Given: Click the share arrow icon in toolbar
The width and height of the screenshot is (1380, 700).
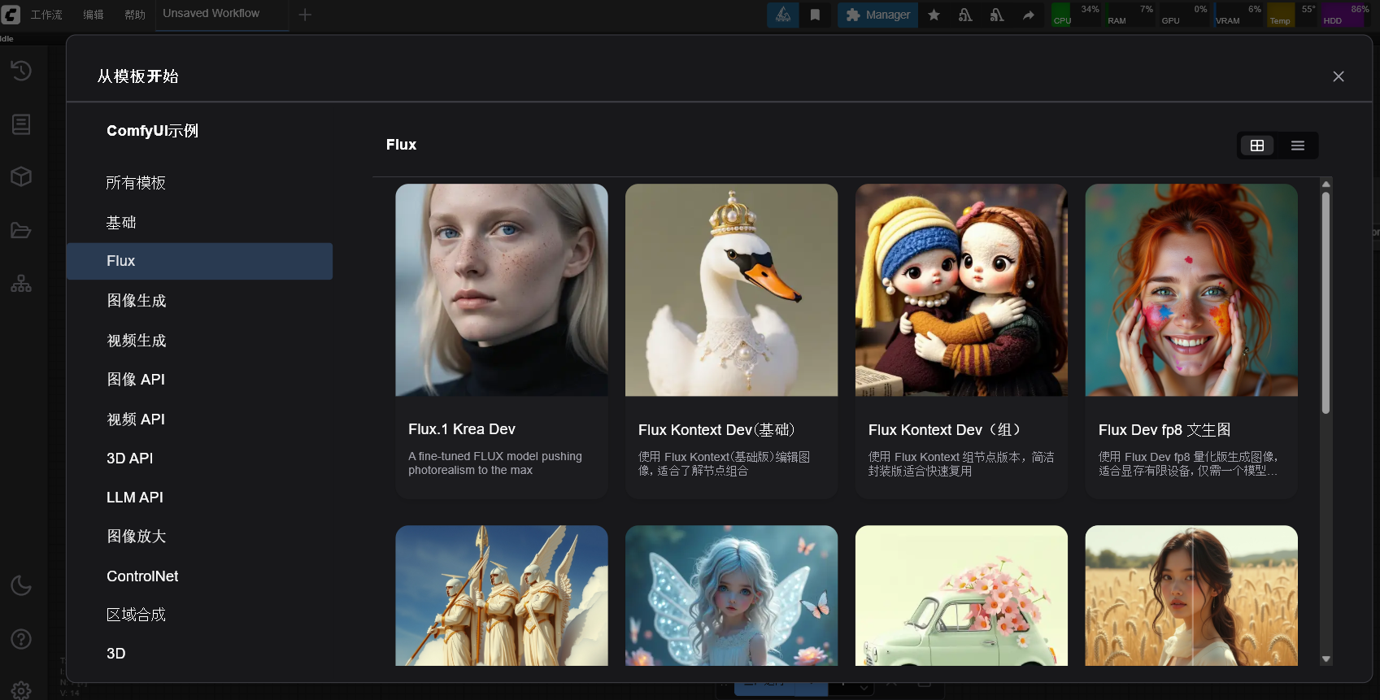Looking at the screenshot, I should [1029, 15].
